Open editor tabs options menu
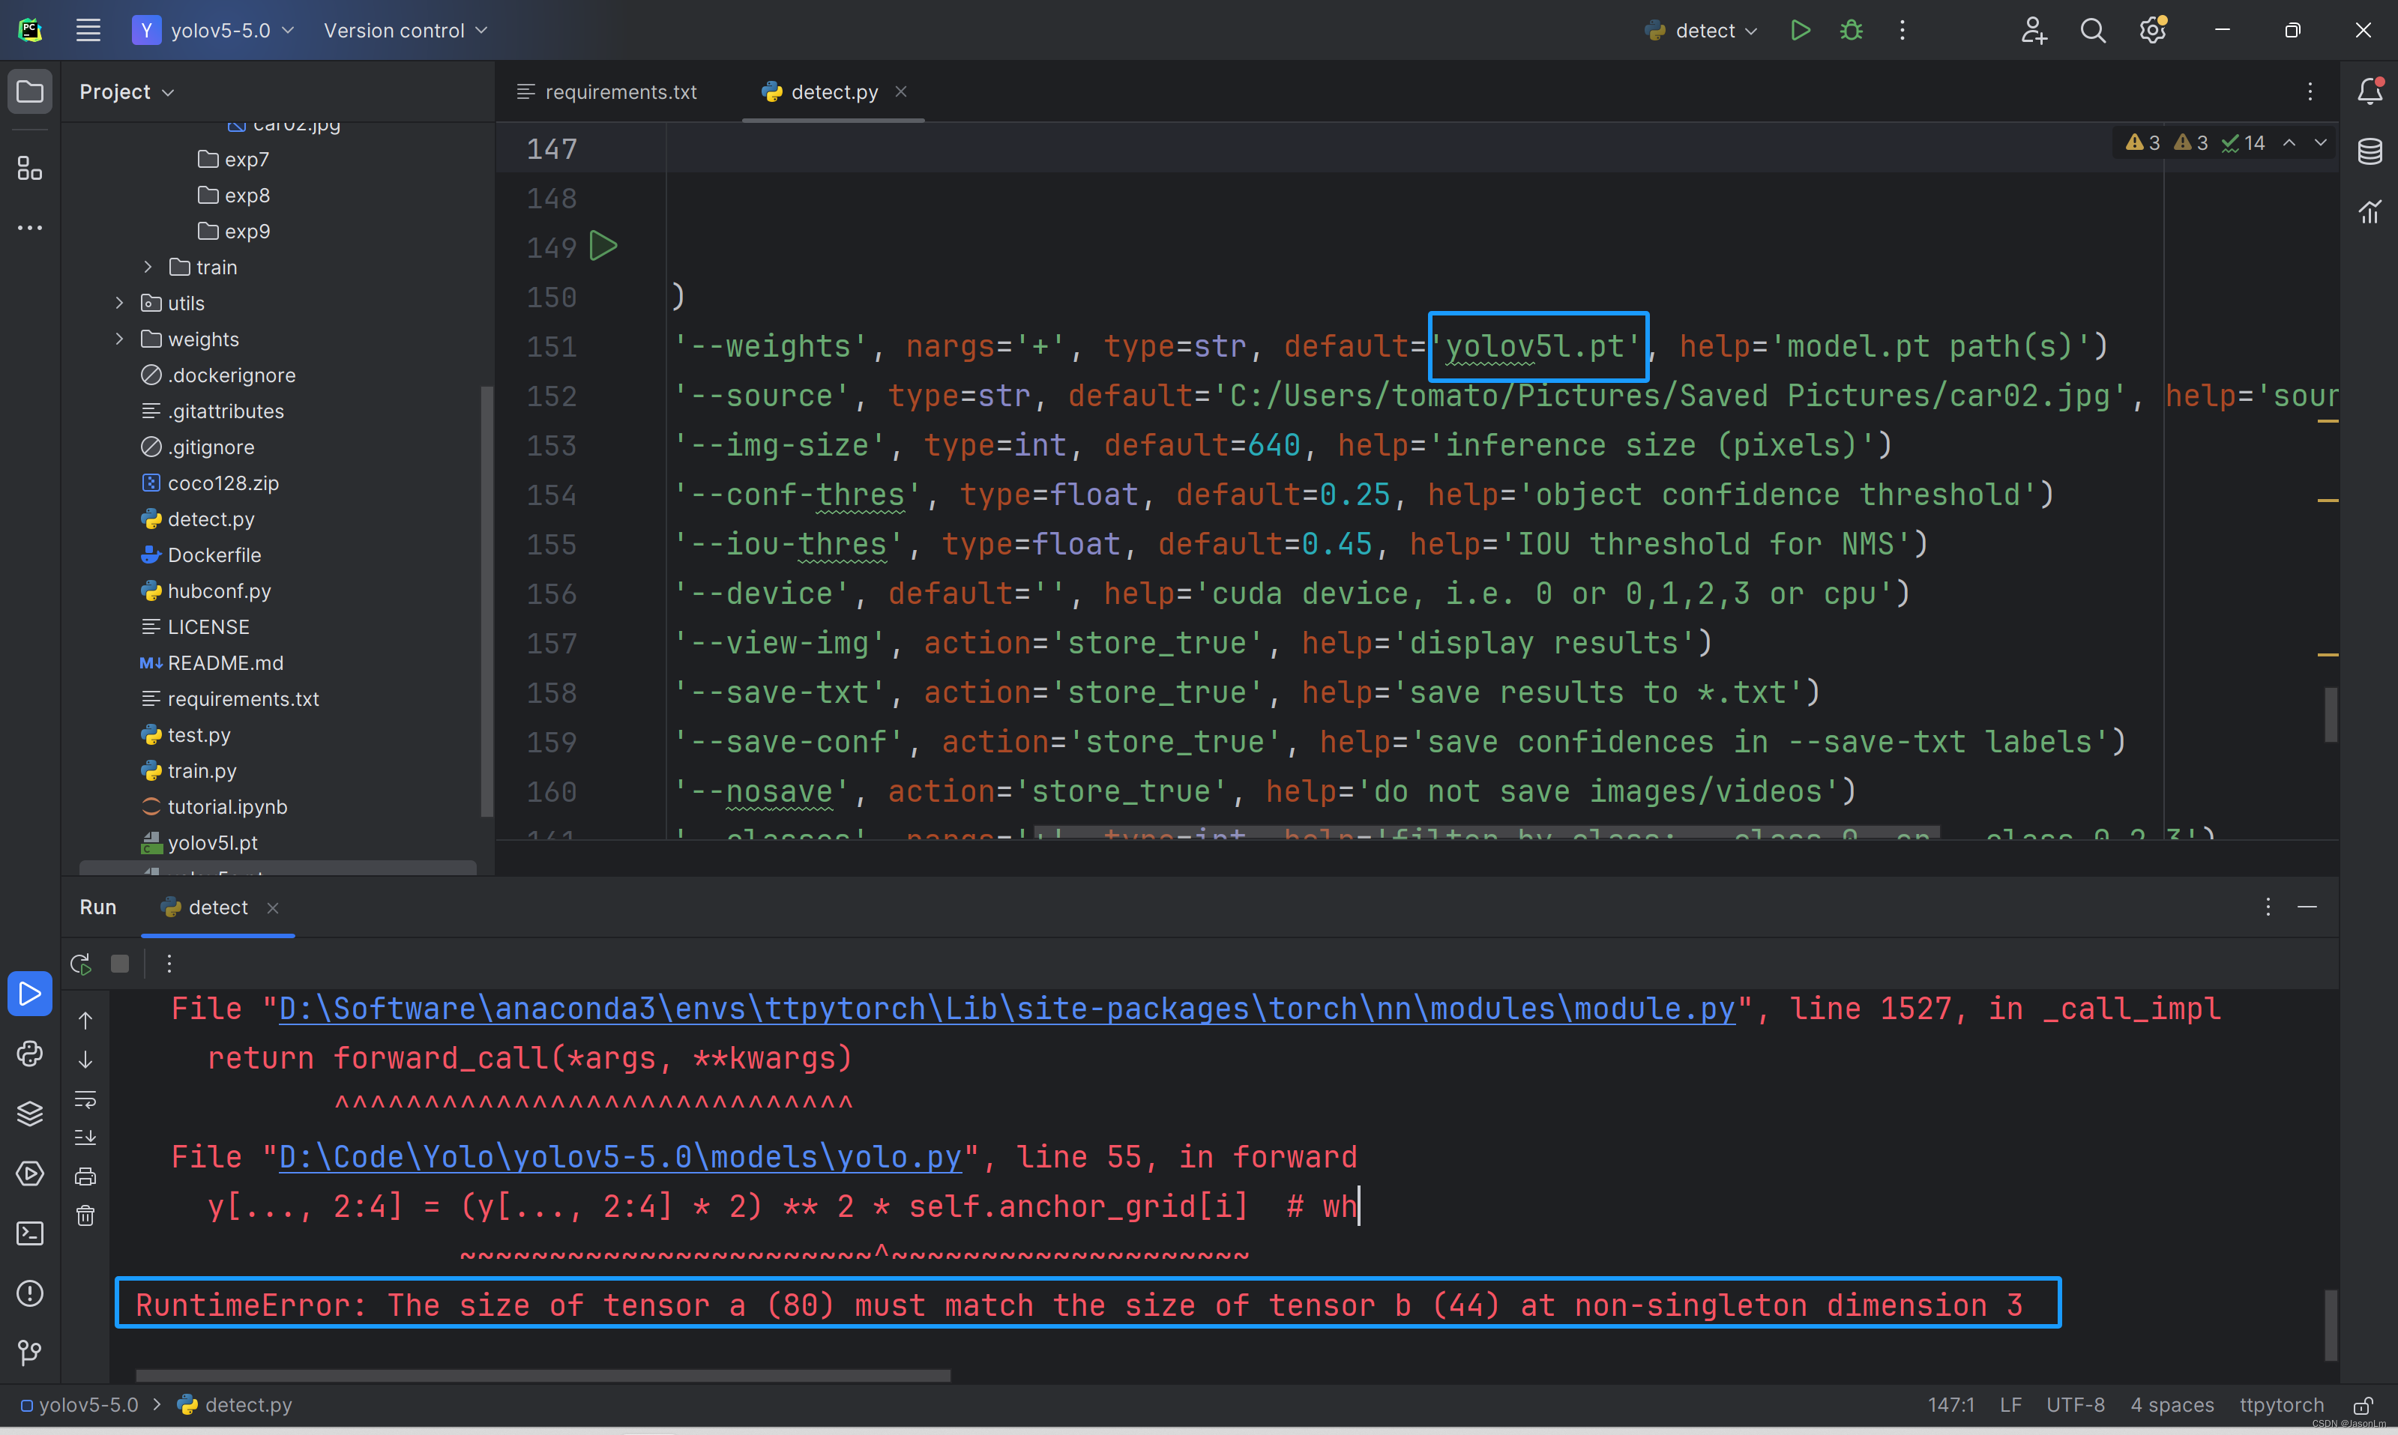This screenshot has width=2398, height=1435. 2310,92
